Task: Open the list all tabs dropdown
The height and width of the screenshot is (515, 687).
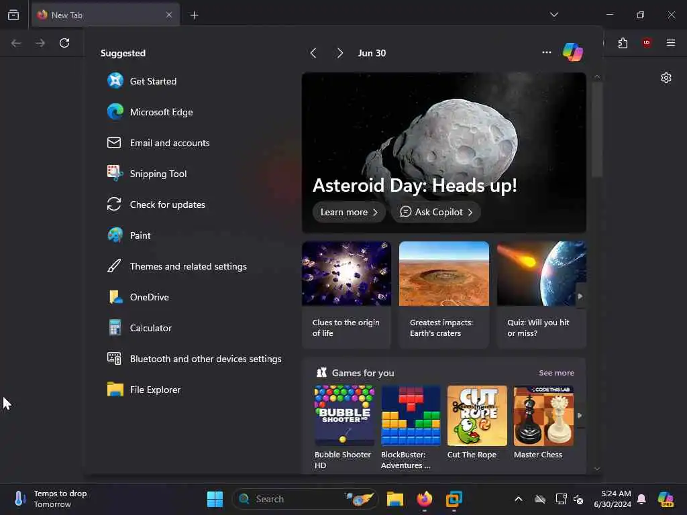Action: [553, 15]
